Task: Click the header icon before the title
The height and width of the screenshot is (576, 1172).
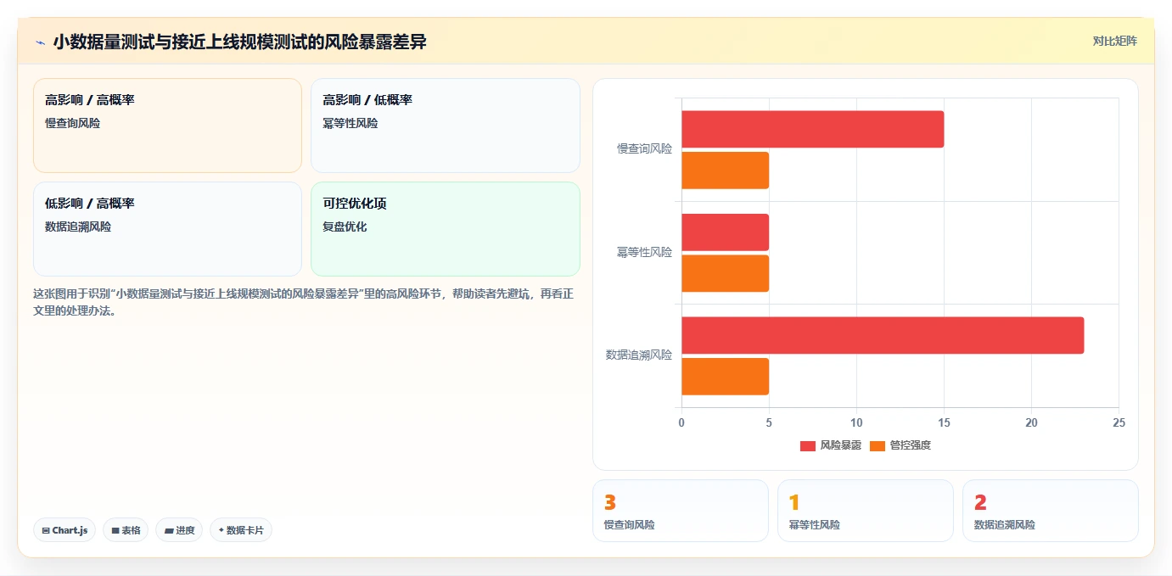Action: tap(40, 42)
